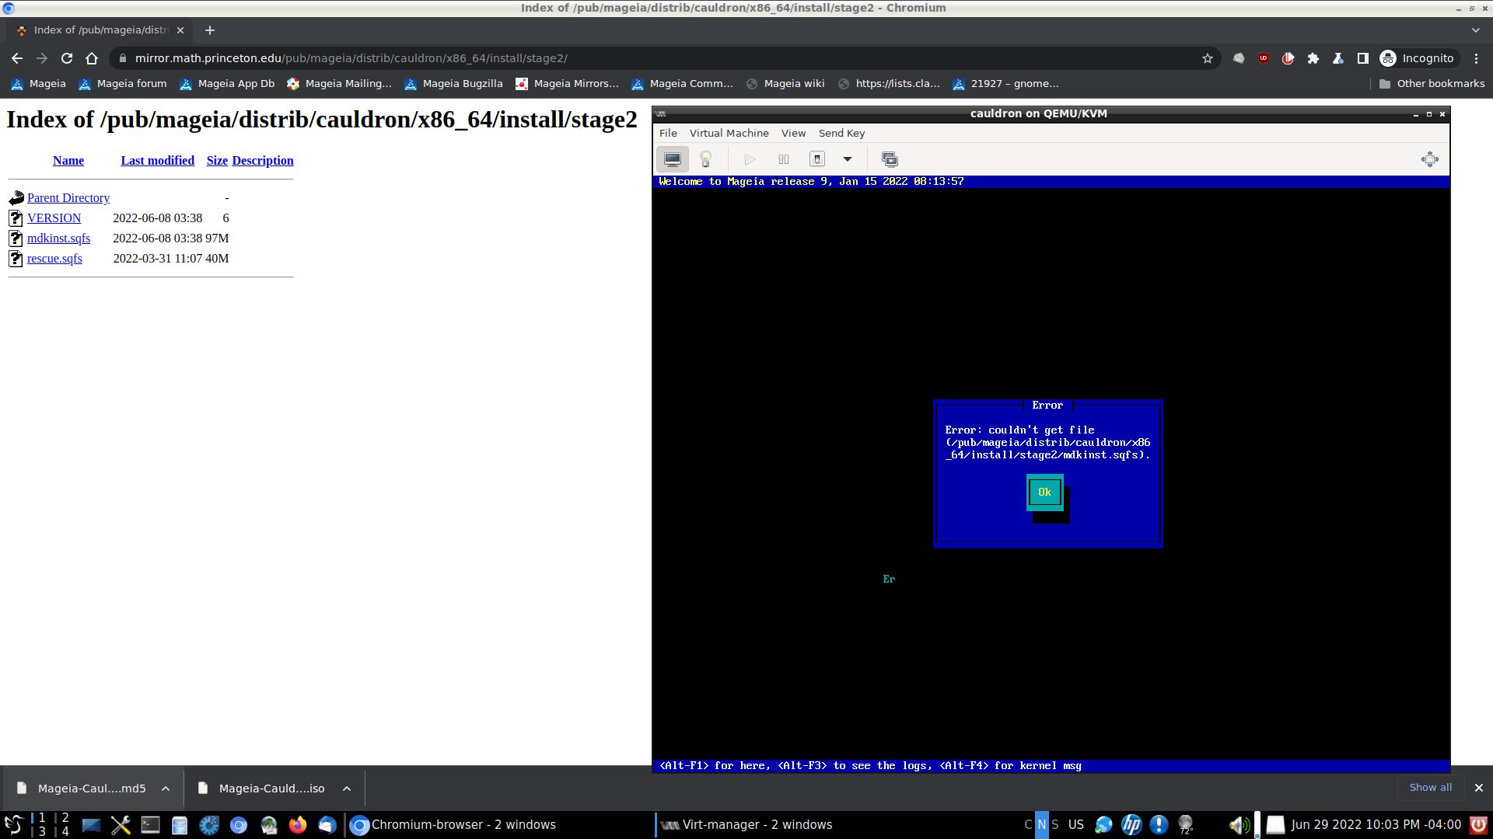This screenshot has height=839, width=1493.
Task: Click Ok in the installer Error dialog
Action: 1044,493
